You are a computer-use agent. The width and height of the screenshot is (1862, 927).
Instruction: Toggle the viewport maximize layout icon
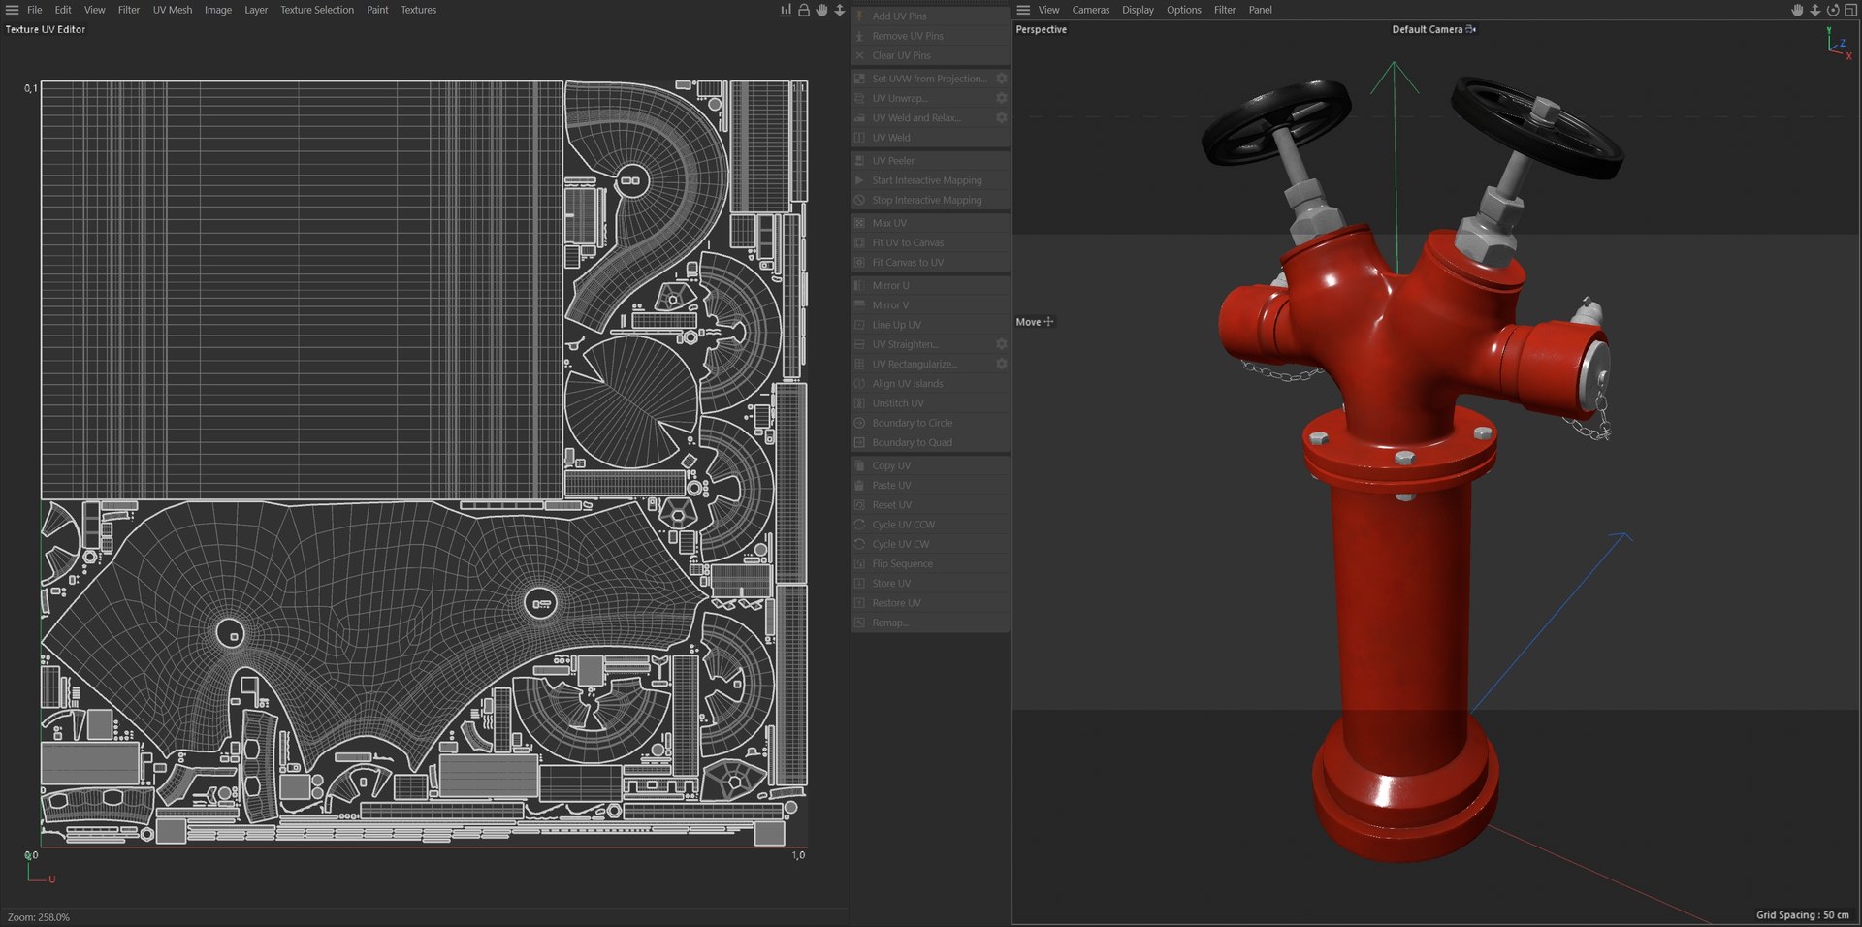pos(1850,10)
